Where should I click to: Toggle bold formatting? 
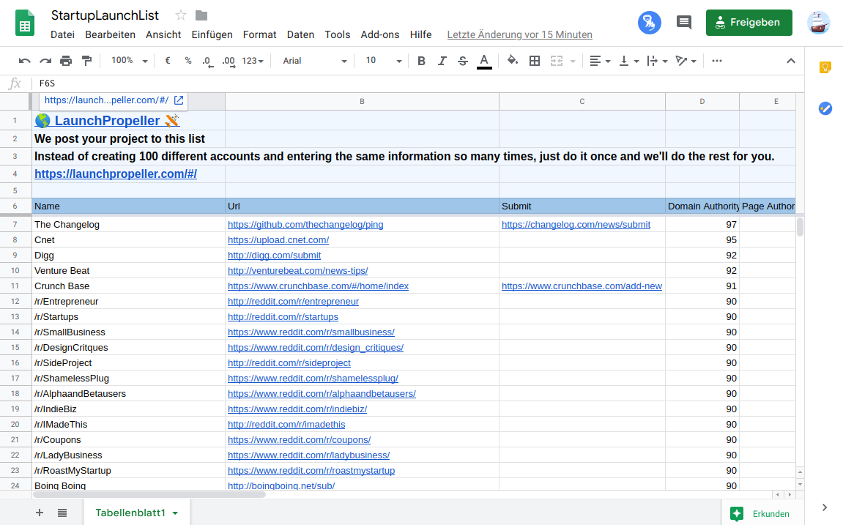pyautogui.click(x=421, y=61)
